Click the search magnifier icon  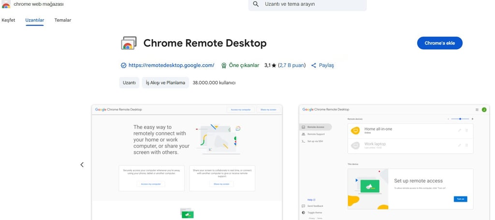point(256,4)
